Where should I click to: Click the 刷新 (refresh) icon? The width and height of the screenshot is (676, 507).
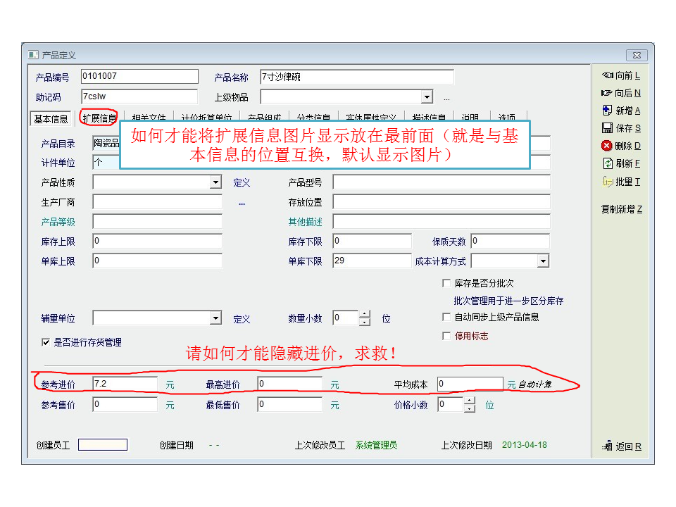point(608,163)
